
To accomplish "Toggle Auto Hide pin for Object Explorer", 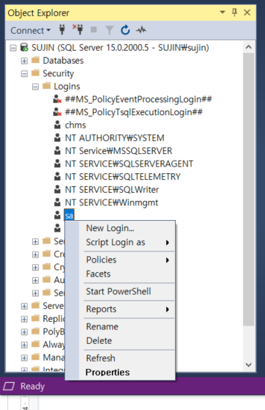I will click(x=234, y=12).
